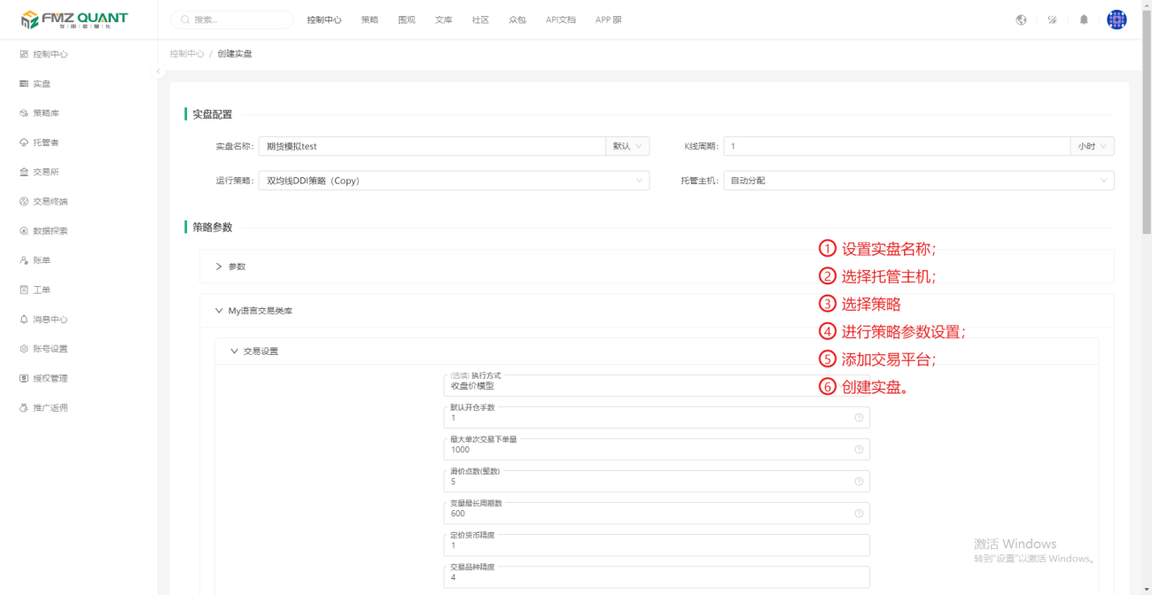Open API文档 in top navigation

560,19
